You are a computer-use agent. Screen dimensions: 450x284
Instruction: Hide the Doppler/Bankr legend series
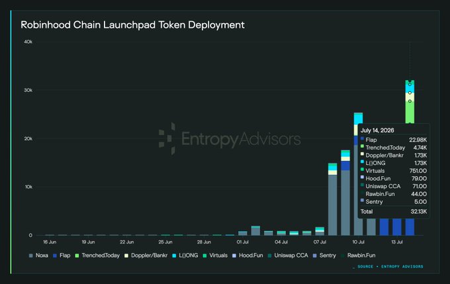pyautogui.click(x=146, y=256)
